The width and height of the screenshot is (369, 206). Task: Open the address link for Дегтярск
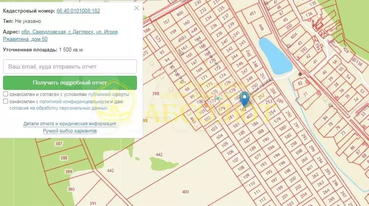60,35
